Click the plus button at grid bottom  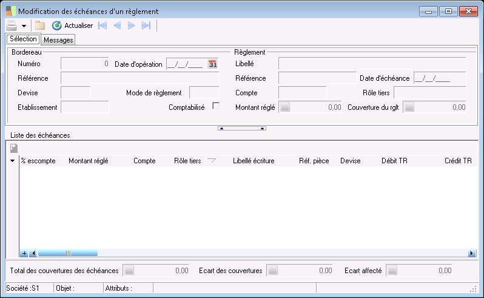click(24, 253)
